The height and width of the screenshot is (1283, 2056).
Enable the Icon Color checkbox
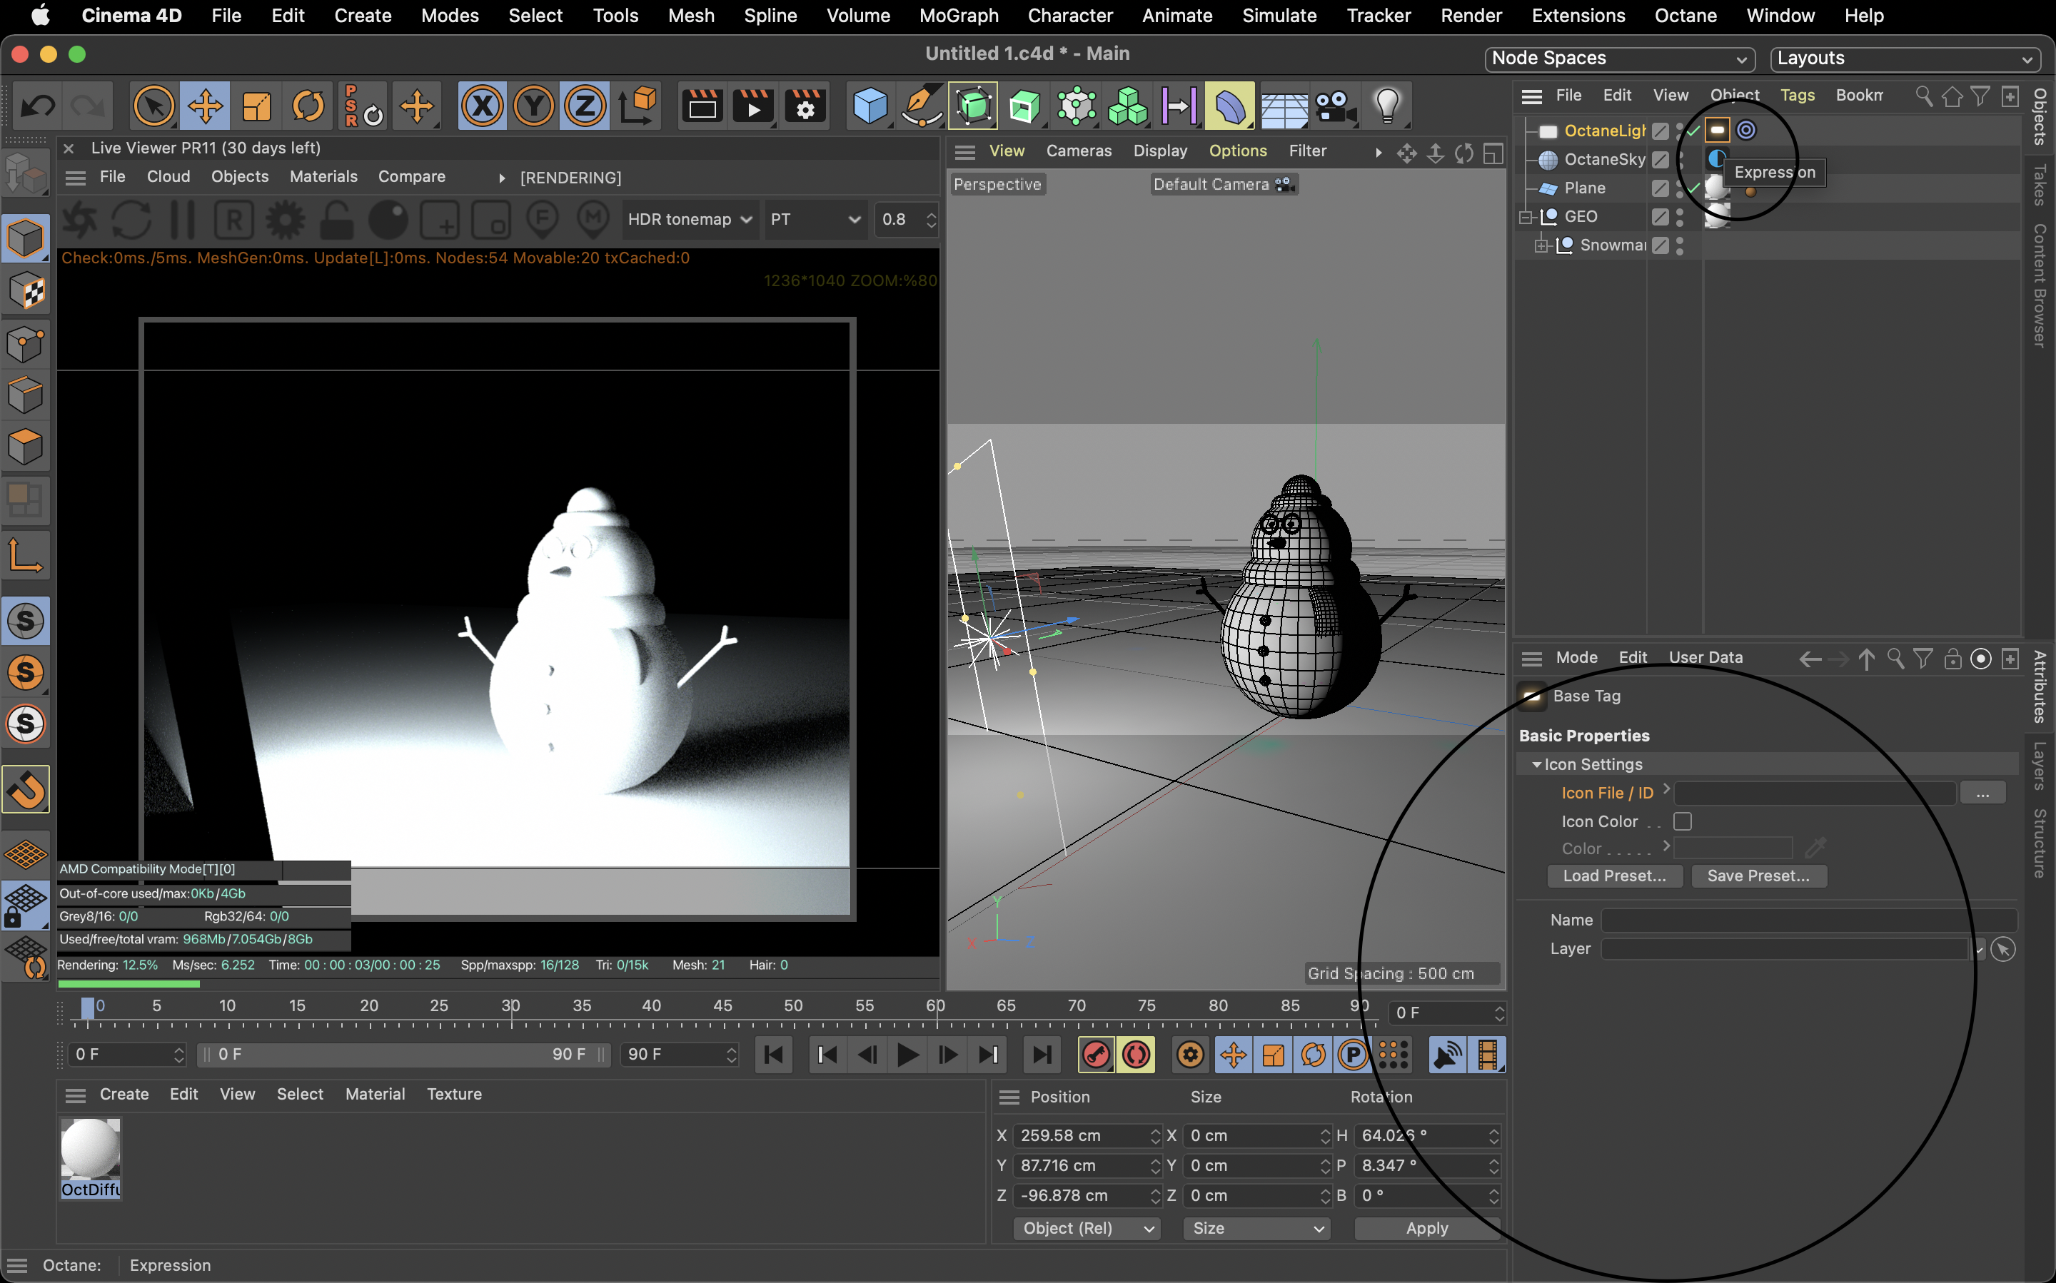click(1682, 821)
